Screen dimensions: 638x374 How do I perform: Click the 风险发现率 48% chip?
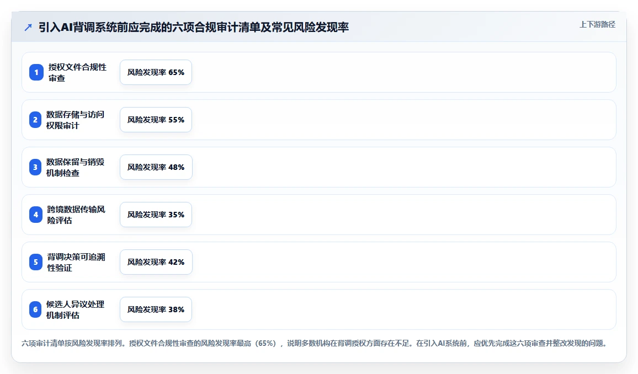point(156,167)
